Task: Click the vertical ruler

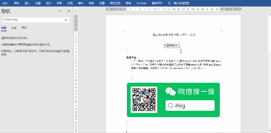Action: click(x=76, y=74)
